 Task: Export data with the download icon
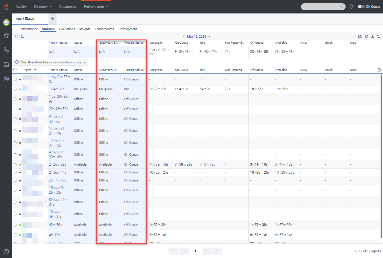[x=373, y=36]
